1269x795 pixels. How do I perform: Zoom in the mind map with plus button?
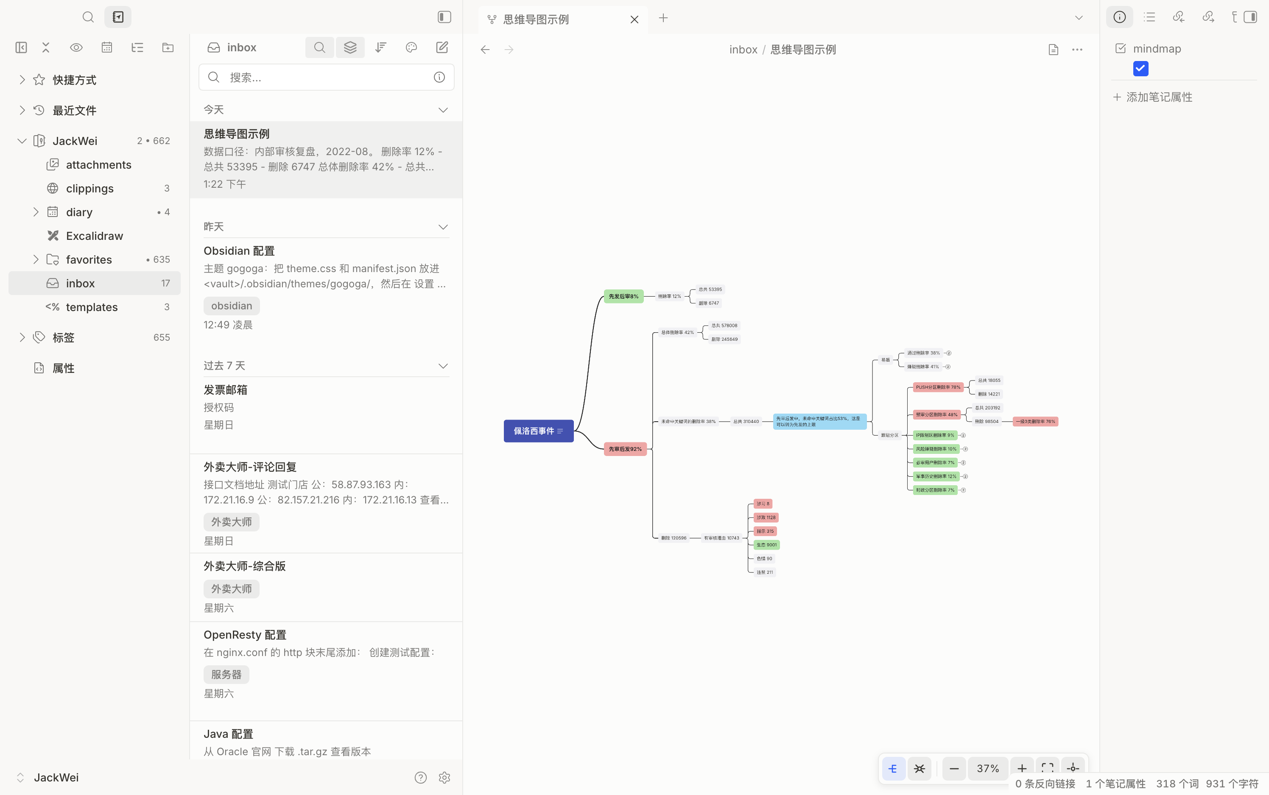1022,768
